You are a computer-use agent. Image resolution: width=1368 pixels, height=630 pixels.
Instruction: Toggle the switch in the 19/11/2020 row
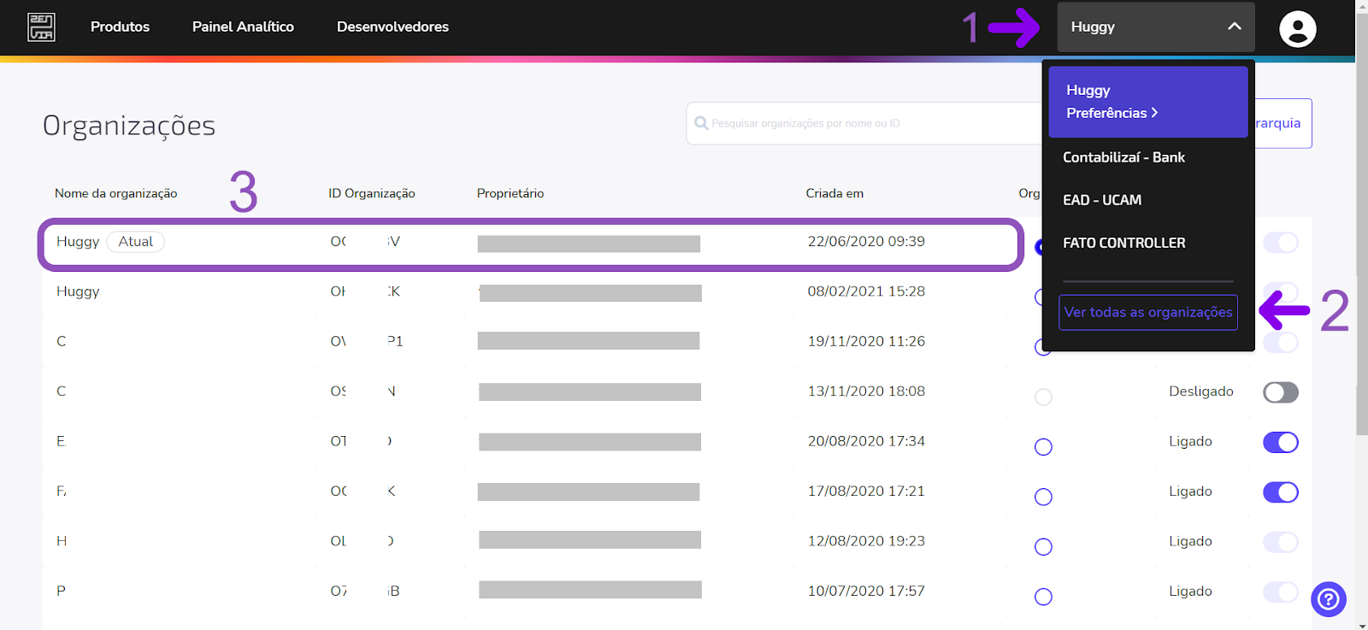(1281, 343)
